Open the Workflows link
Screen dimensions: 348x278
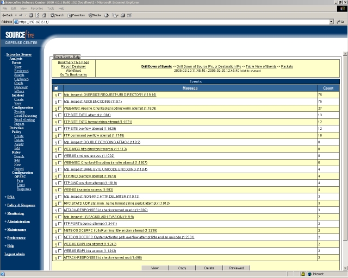(x=73, y=71)
